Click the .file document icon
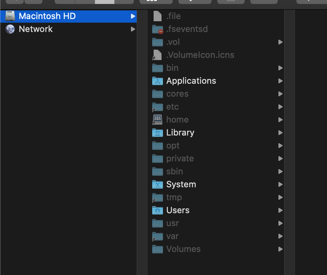 coord(158,16)
